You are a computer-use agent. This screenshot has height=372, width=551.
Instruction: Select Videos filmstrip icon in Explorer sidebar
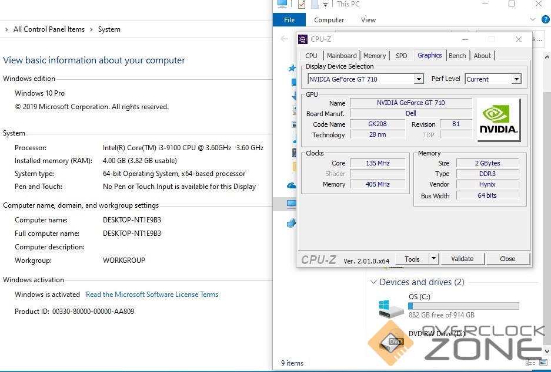[294, 153]
